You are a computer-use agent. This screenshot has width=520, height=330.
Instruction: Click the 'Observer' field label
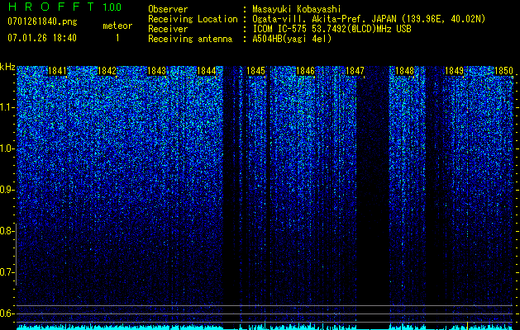pos(168,9)
